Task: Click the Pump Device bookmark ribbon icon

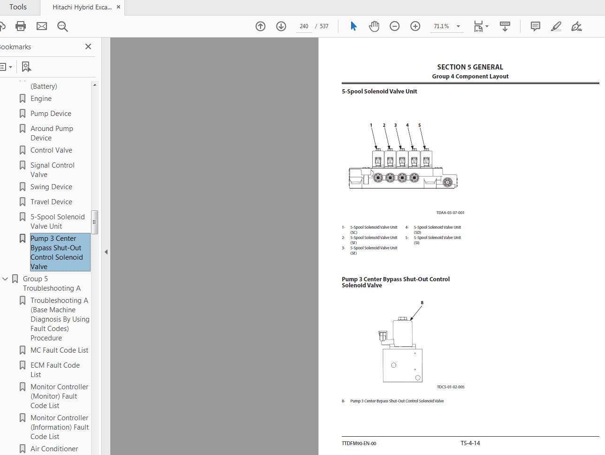Action: coord(22,114)
